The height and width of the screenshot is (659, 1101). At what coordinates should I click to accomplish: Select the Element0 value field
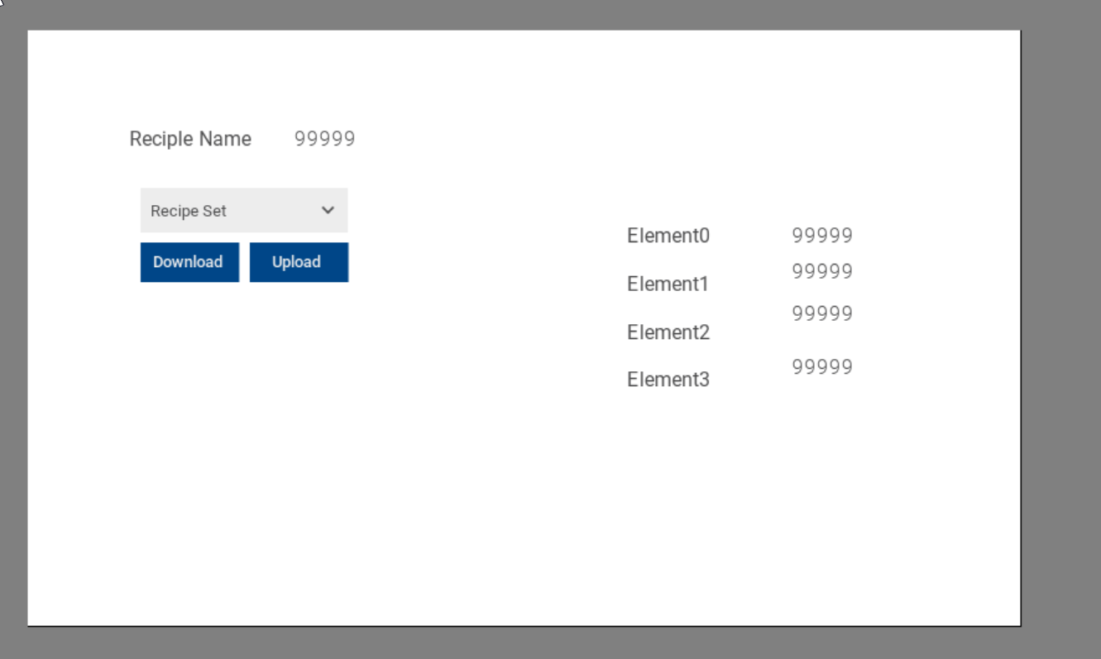(822, 236)
